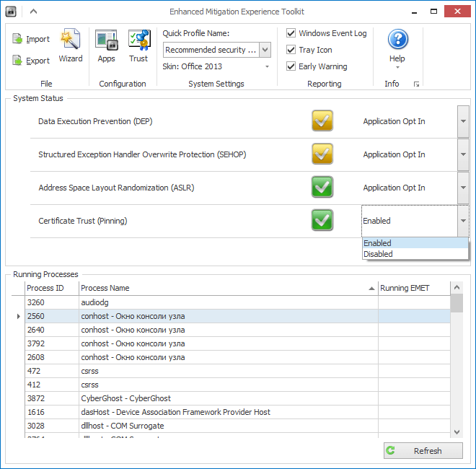Sort by the Running EMET column header

click(414, 288)
